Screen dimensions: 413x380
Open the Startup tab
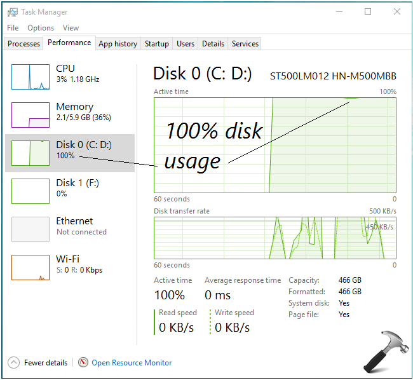pyautogui.click(x=157, y=43)
